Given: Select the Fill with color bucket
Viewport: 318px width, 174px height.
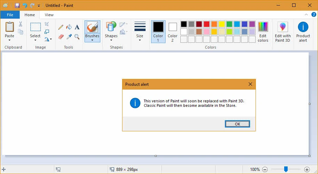Looking at the screenshot, I should point(69,27).
